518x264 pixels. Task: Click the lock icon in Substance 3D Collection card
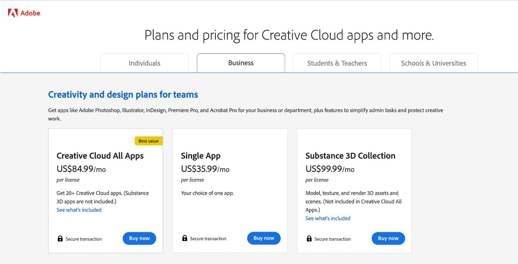pyautogui.click(x=309, y=239)
